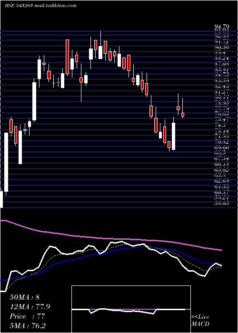Screen dimensions: 238x333
Task: Click the 58.05 price axis label
Action: tap(222, 204)
